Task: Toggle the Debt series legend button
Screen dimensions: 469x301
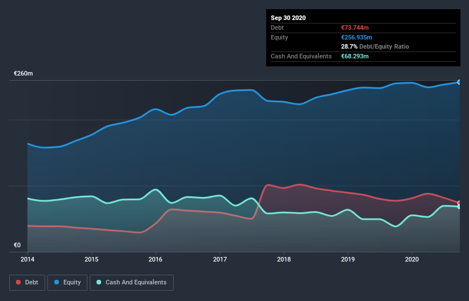Action: pyautogui.click(x=27, y=283)
